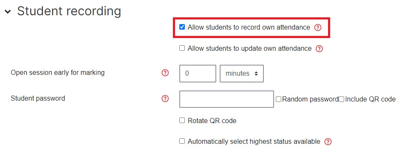
Task: Collapse the Student recording section chevron
Action: tap(8, 11)
